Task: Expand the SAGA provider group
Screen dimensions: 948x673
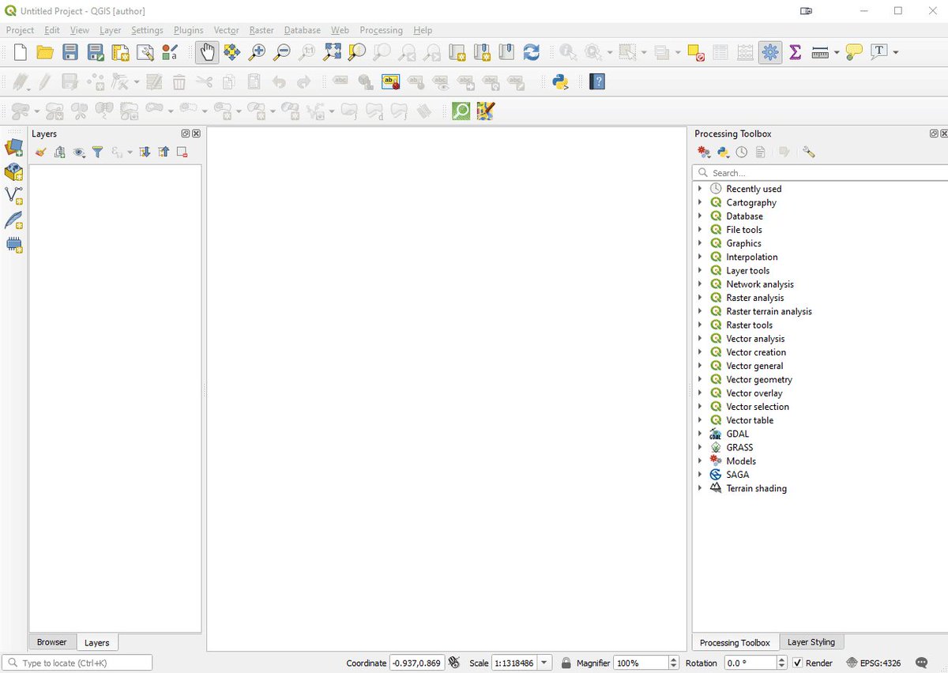Action: pyautogui.click(x=700, y=475)
